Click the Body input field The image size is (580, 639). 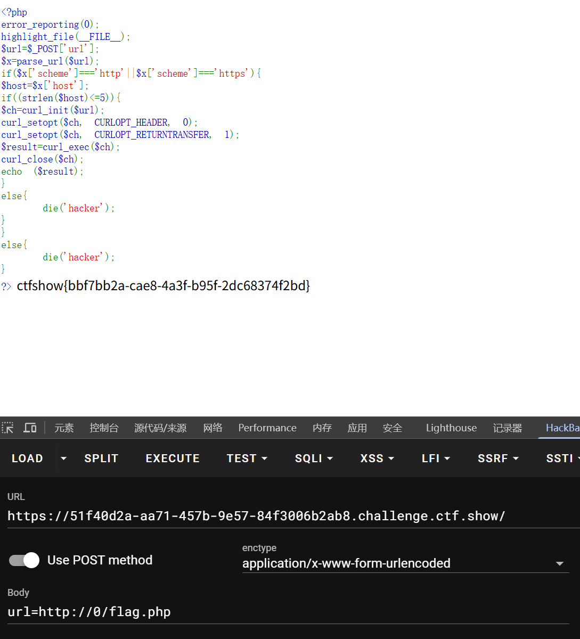[x=288, y=612]
